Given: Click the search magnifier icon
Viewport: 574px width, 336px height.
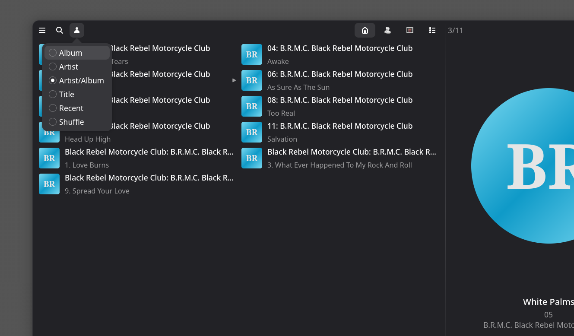Looking at the screenshot, I should click(60, 30).
